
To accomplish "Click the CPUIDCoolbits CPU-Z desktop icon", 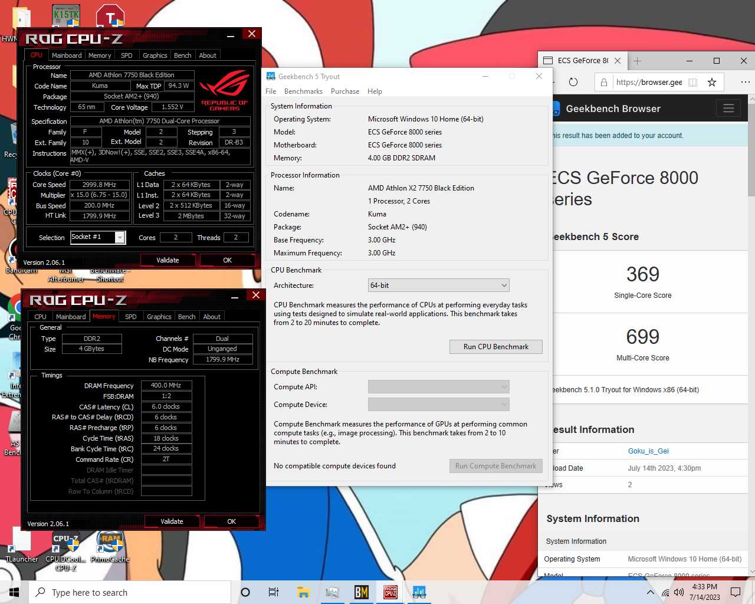I will pos(65,551).
